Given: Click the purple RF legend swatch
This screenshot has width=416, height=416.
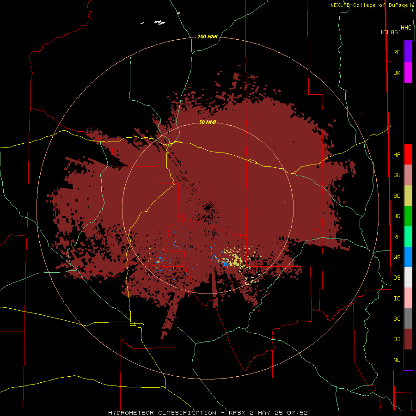Looking at the screenshot, I should tap(408, 52).
